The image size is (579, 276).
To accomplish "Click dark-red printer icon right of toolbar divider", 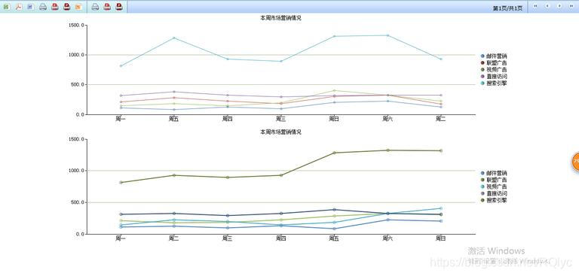I will [x=119, y=7].
